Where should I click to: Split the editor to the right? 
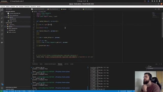[x=159, y=9]
